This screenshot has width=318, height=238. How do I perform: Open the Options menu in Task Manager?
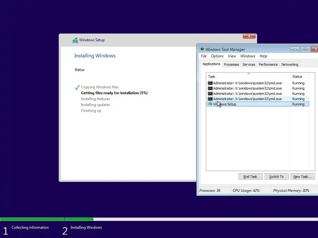[217, 56]
